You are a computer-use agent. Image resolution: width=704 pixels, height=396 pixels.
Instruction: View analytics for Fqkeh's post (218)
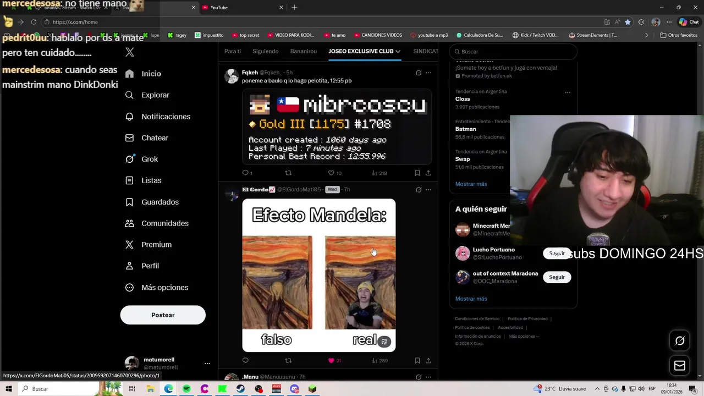click(379, 173)
